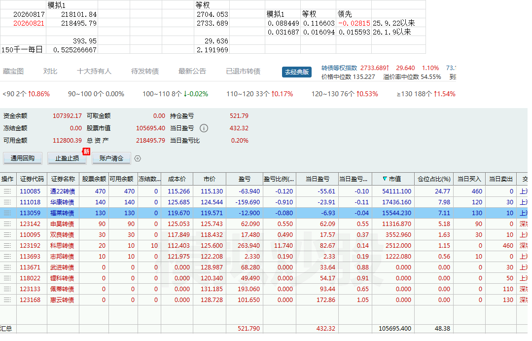
Task: Select security code 110085
Action: point(30,191)
